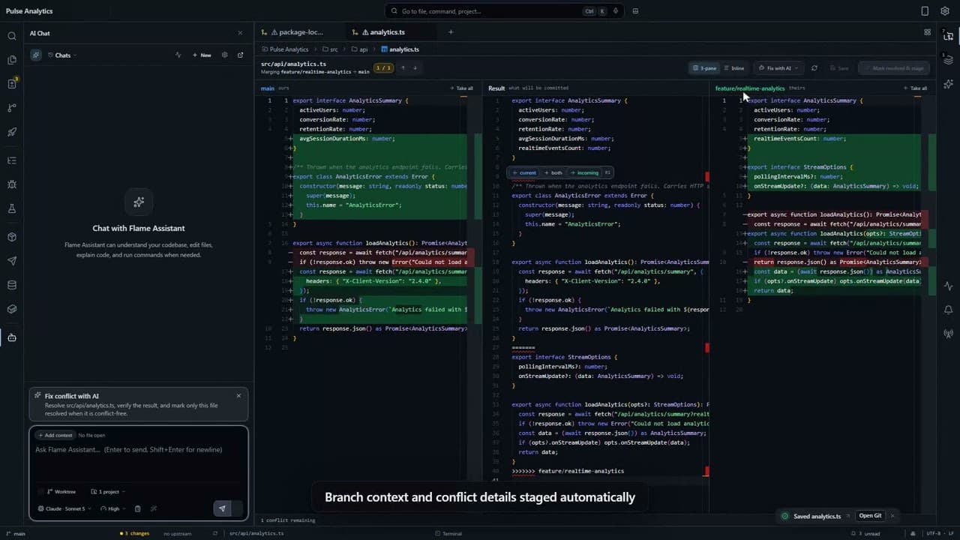The width and height of the screenshot is (960, 540).
Task: Start a New chat
Action: click(x=202, y=55)
